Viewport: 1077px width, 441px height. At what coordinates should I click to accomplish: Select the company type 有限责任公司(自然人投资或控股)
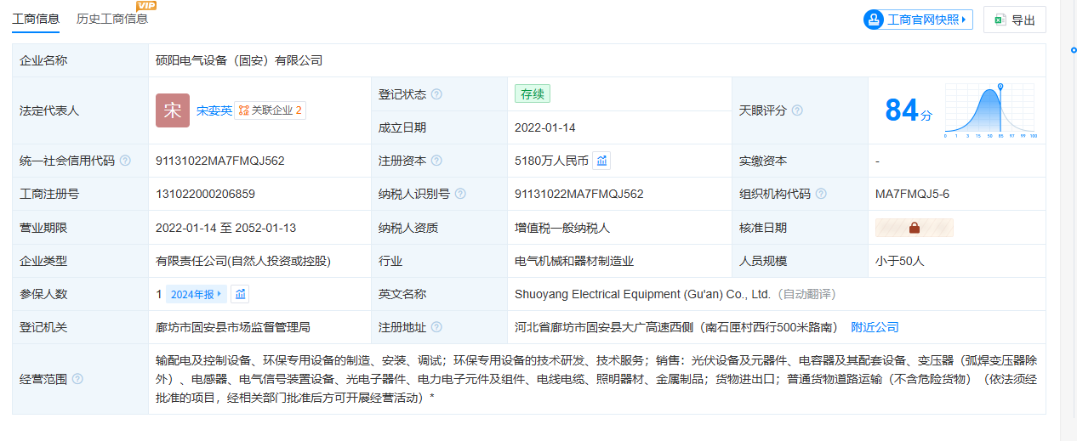(x=242, y=261)
